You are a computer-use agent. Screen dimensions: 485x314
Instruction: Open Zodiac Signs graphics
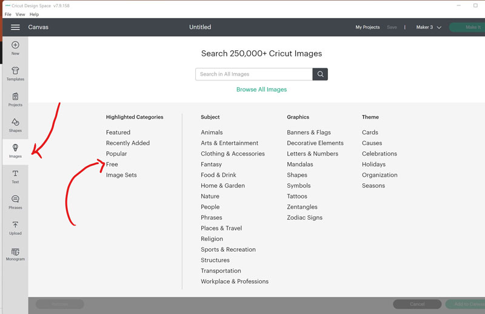click(x=304, y=217)
